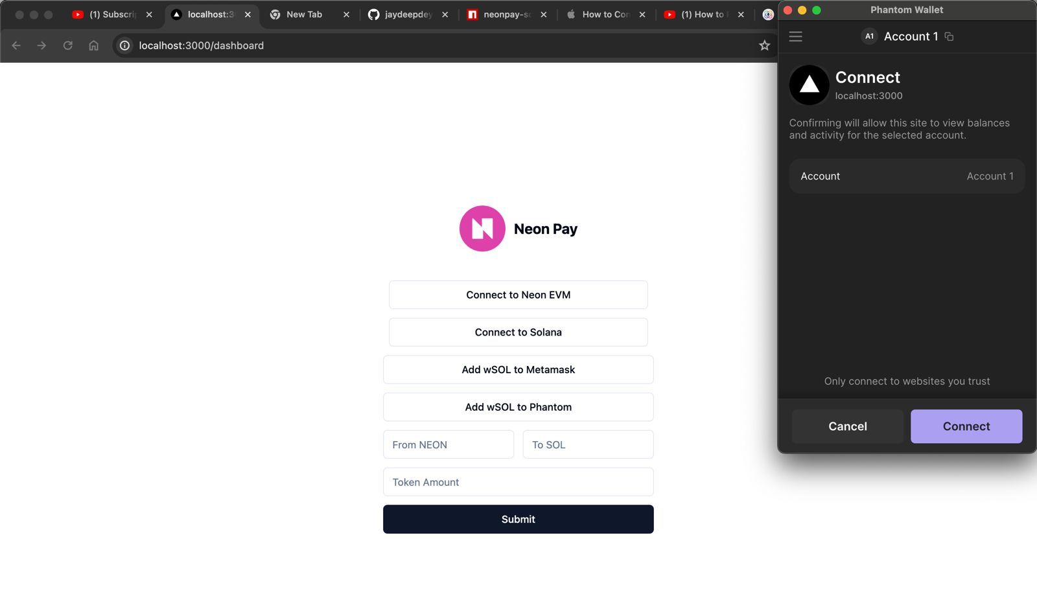Click the localhost:3000 text under Connect
This screenshot has width=1037, height=596.
point(868,96)
